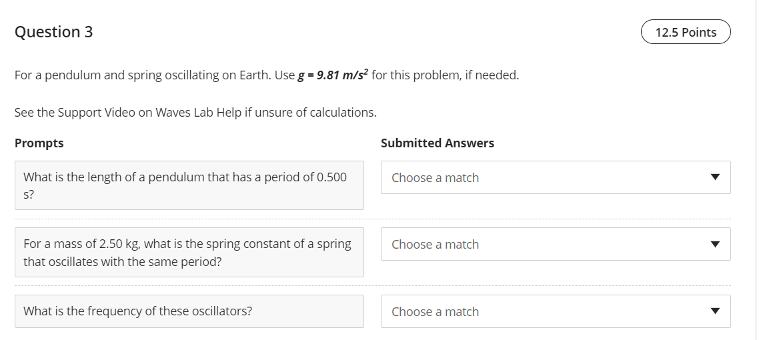This screenshot has width=759, height=340.
Task: Click 'For a pendulum and spring' sentence start
Action: [x=80, y=75]
